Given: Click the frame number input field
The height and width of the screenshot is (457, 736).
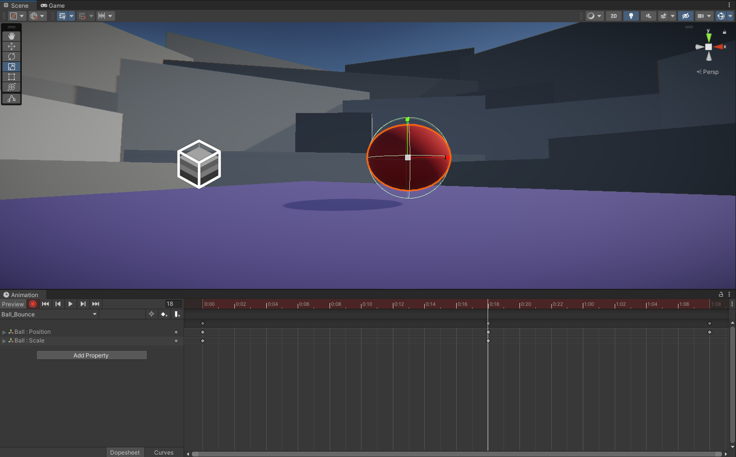Looking at the screenshot, I should click(173, 304).
